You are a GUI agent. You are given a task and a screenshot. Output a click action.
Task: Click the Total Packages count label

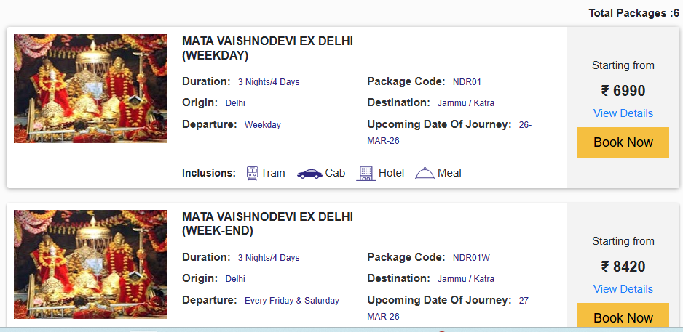633,13
